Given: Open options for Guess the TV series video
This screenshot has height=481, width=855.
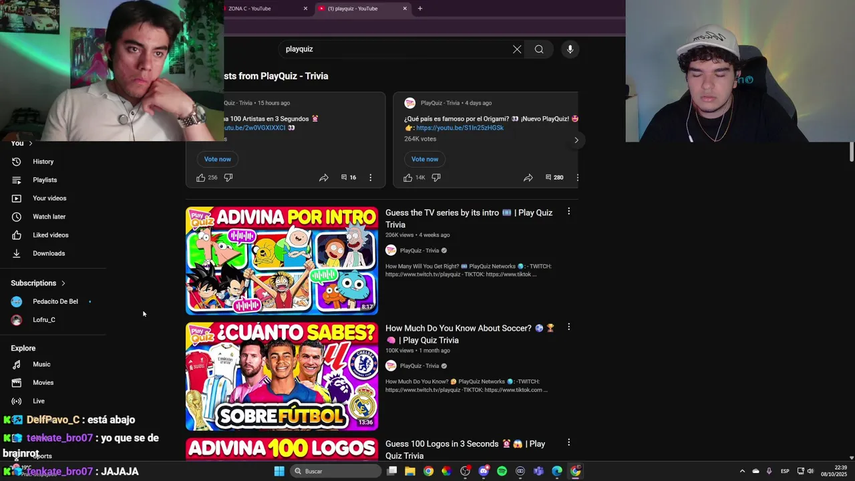Looking at the screenshot, I should [568, 211].
